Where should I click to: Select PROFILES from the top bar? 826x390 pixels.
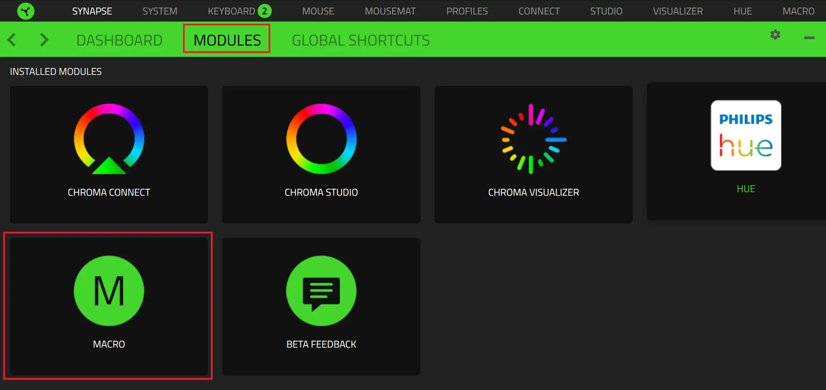click(467, 11)
